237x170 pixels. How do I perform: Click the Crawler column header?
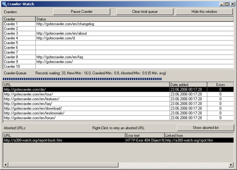click(19, 19)
